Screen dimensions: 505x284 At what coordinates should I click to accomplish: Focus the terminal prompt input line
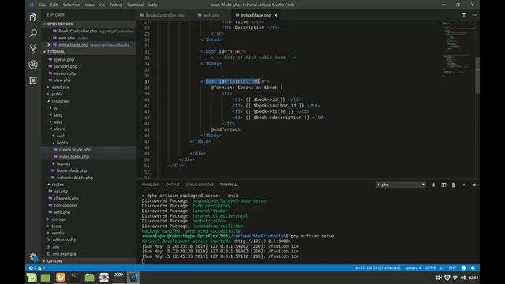144,261
